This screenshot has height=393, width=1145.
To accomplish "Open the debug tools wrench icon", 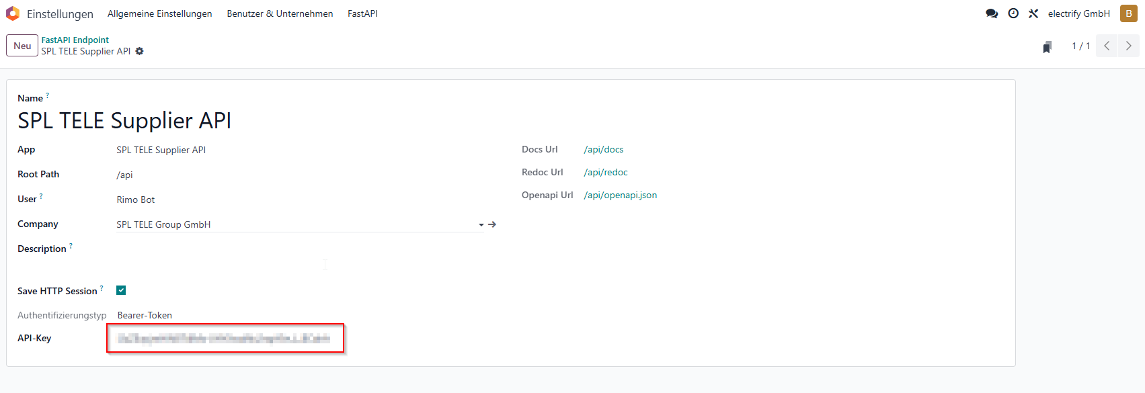I will [x=1033, y=13].
